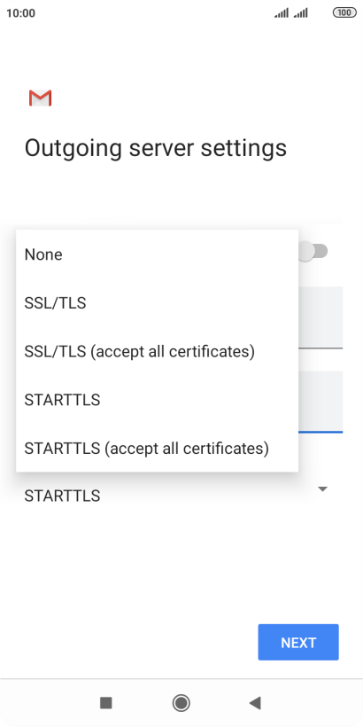
Task: Tap the Gmail logo icon
Action: (x=40, y=98)
